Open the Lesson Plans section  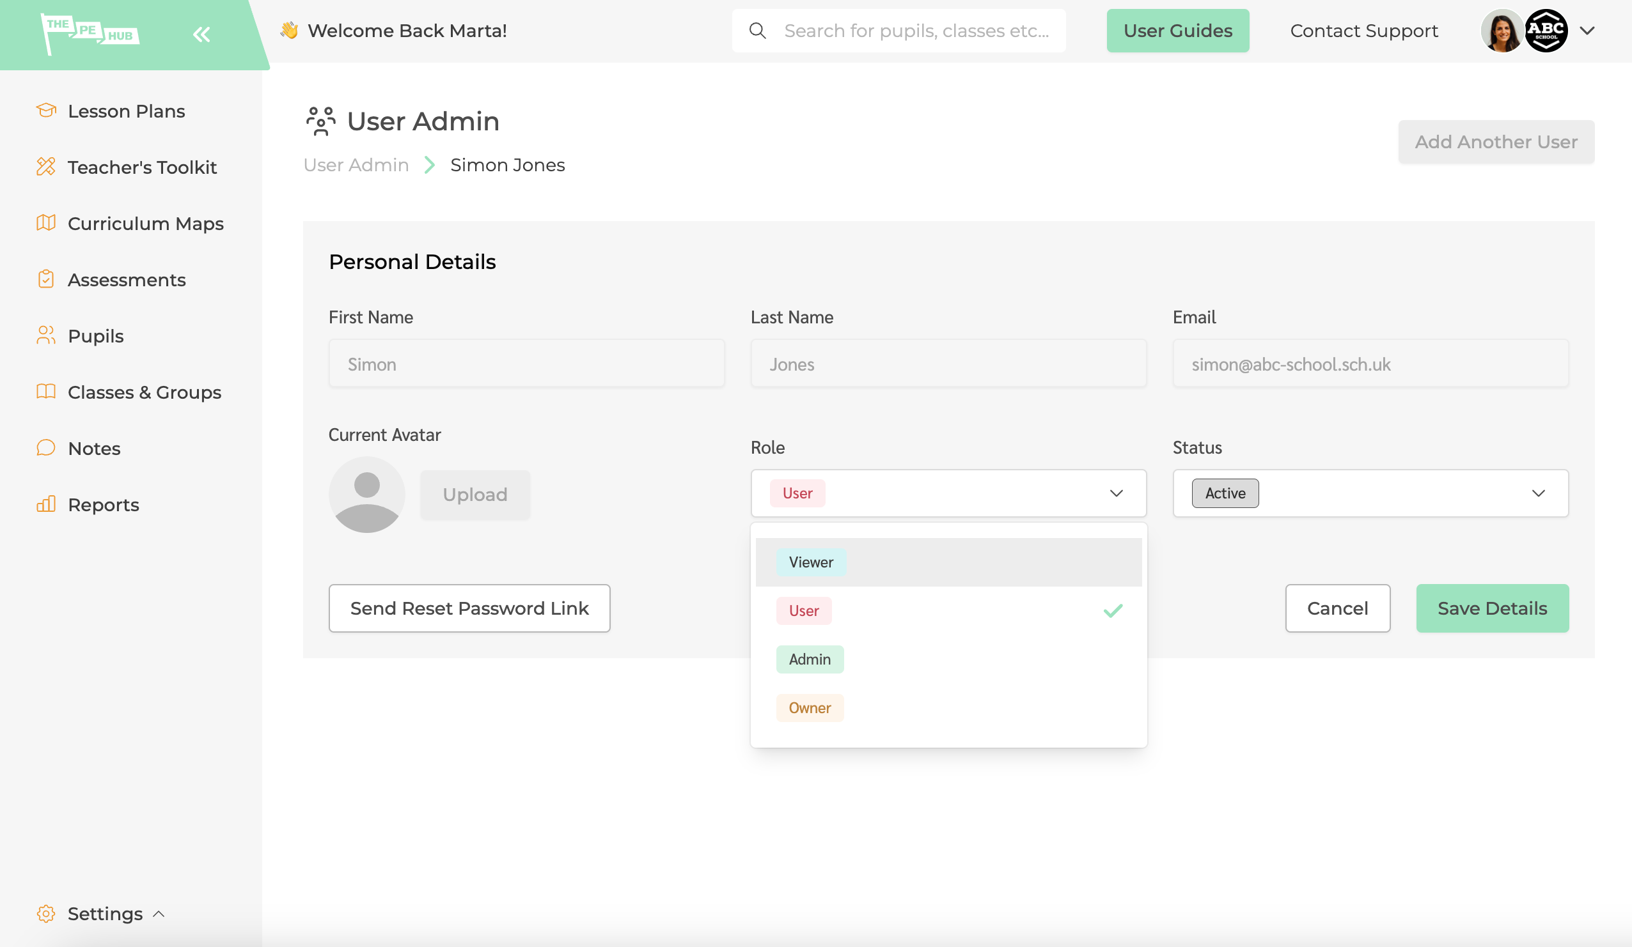[126, 111]
